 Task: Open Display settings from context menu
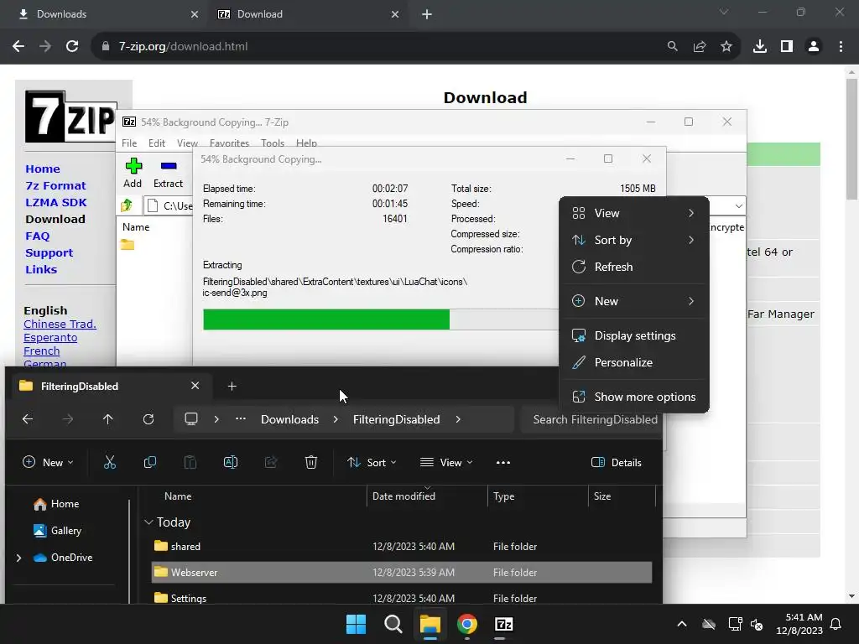click(x=634, y=335)
